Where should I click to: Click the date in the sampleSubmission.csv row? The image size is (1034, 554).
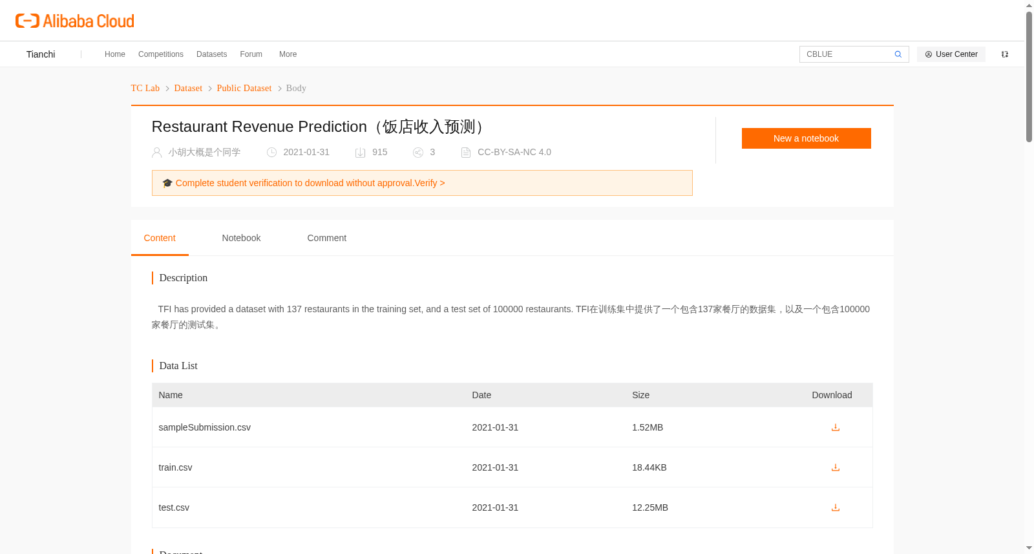[495, 427]
